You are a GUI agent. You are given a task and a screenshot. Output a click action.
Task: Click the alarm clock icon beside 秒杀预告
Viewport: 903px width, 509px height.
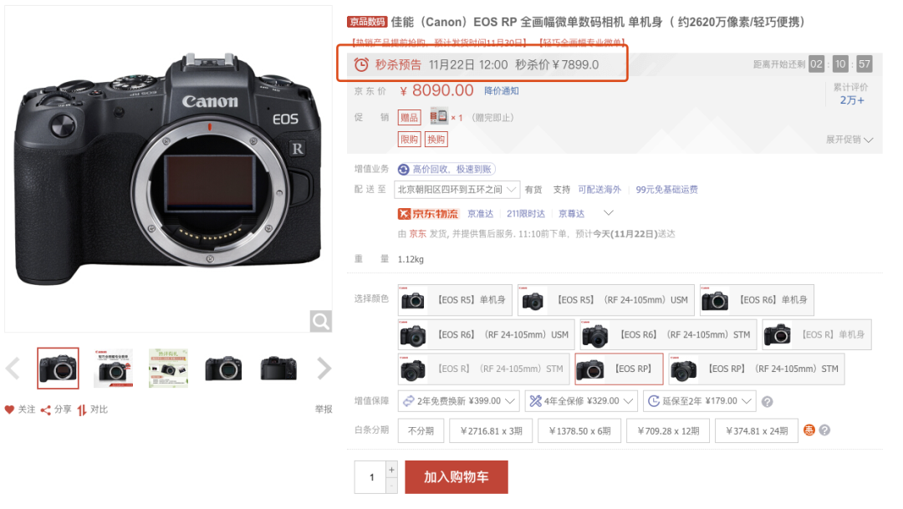tap(361, 64)
